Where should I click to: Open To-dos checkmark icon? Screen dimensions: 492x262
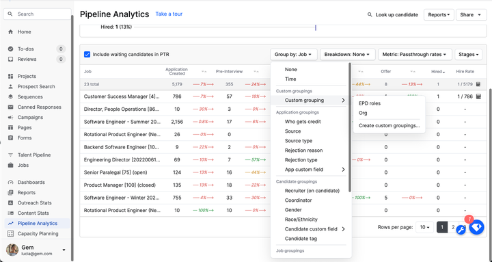[x=11, y=49]
